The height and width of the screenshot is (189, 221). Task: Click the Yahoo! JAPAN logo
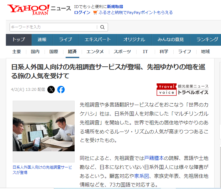coord(28,9)
